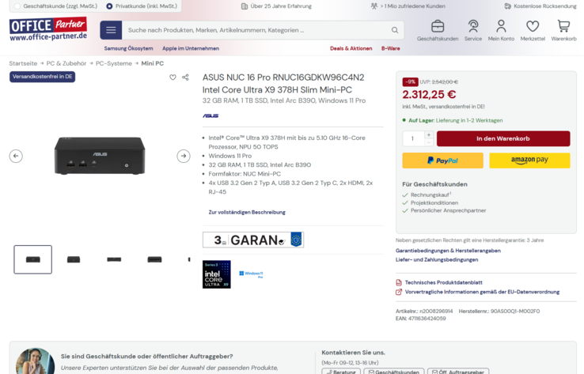Click PDF icon beside Technisches Produktdatenblatt
Screen dimensions: 584x374
[x=399, y=282]
